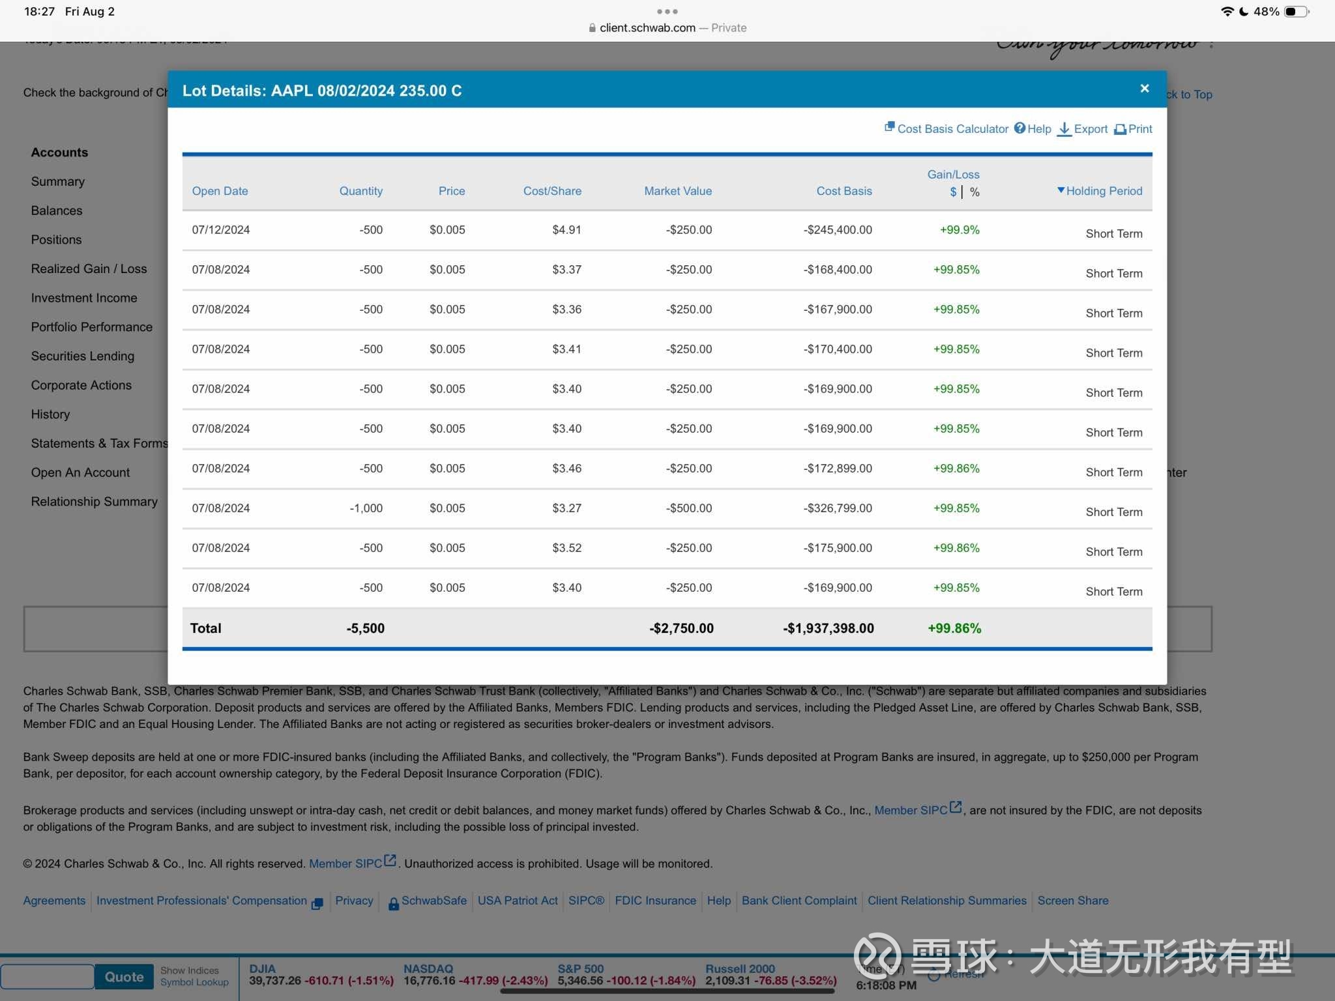Click the S&P 500 index label
This screenshot has width=1335, height=1001.
click(580, 968)
